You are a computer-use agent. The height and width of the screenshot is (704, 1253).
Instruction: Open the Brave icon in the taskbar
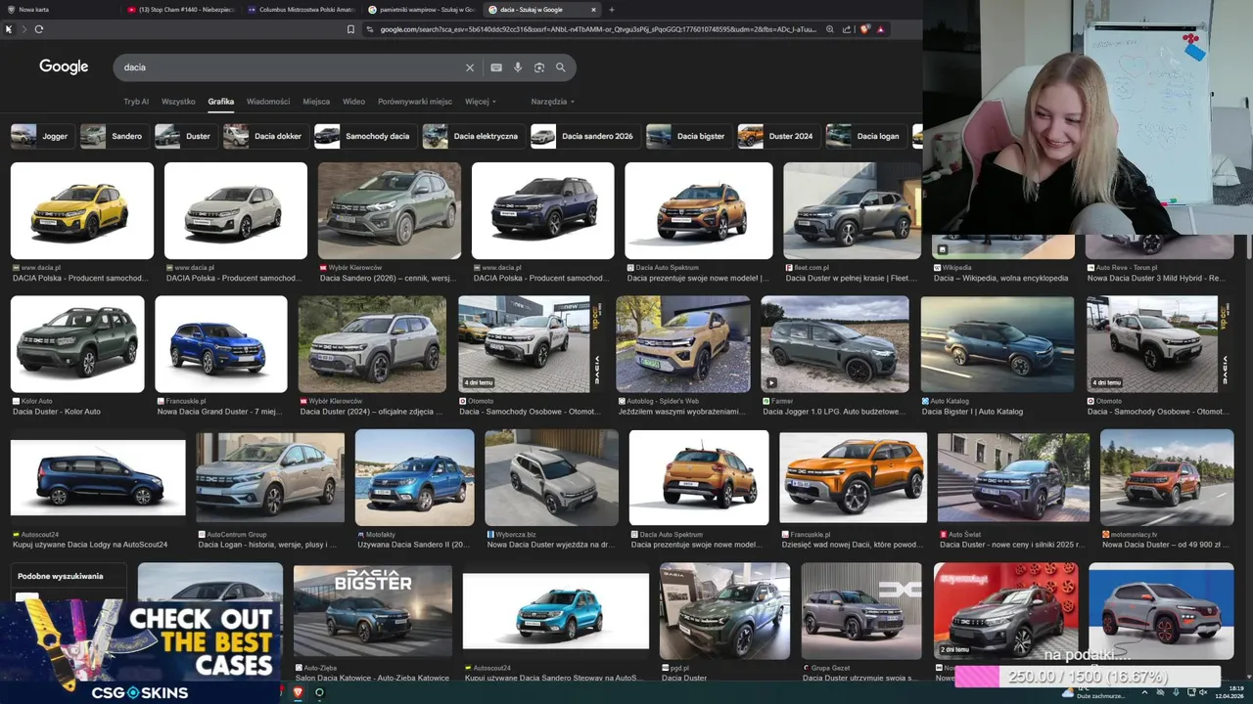click(298, 692)
